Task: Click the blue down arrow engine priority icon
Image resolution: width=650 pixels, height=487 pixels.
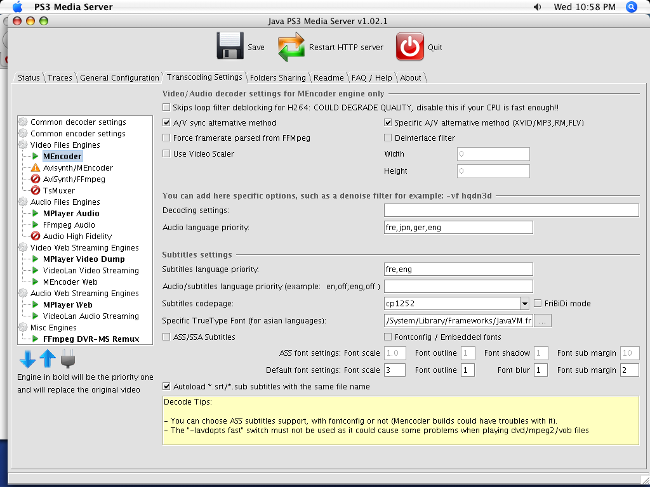Action: pyautogui.click(x=27, y=359)
